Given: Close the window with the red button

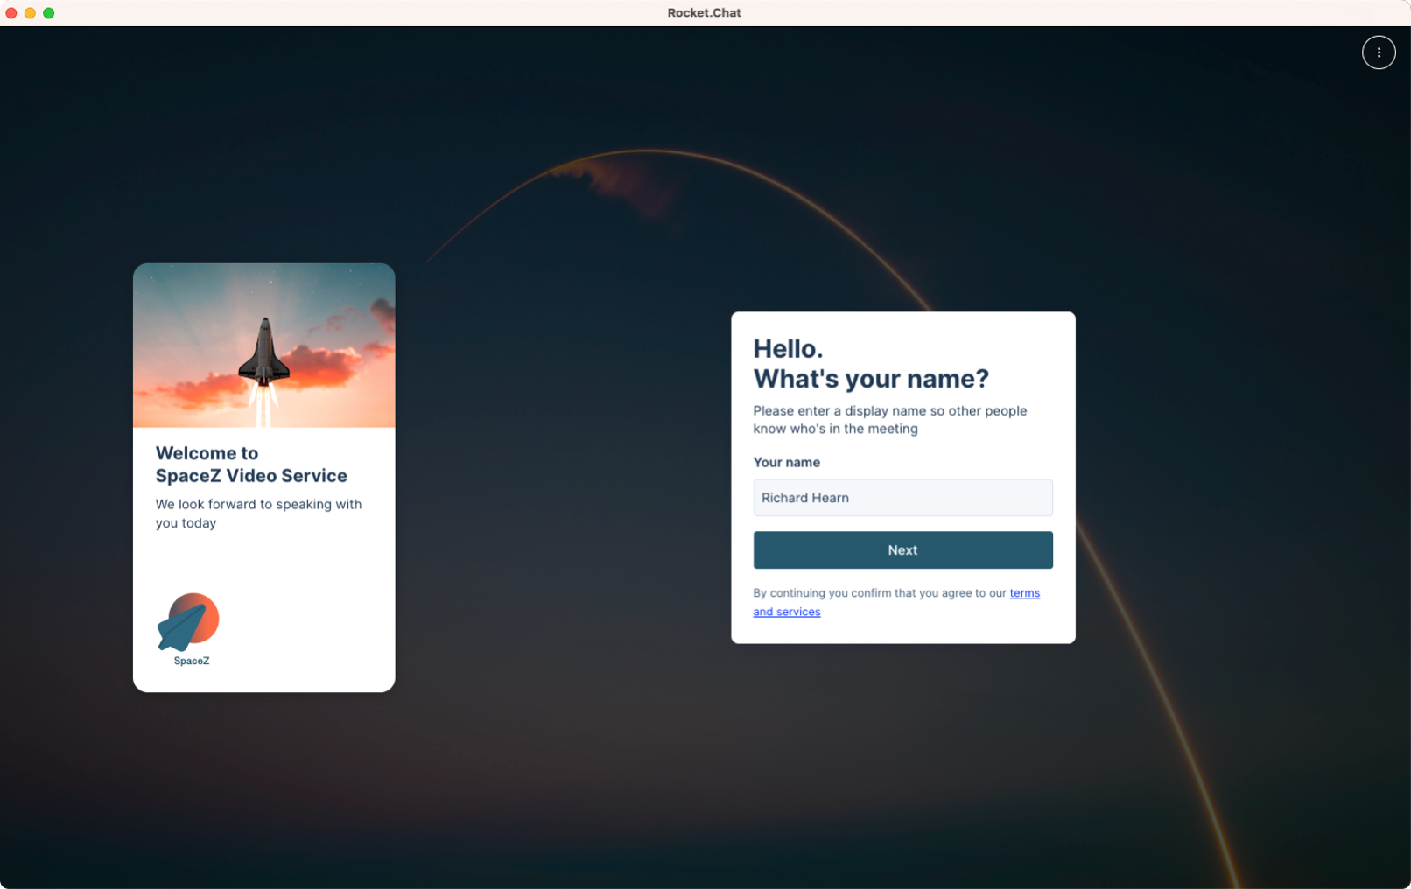Looking at the screenshot, I should click(11, 13).
